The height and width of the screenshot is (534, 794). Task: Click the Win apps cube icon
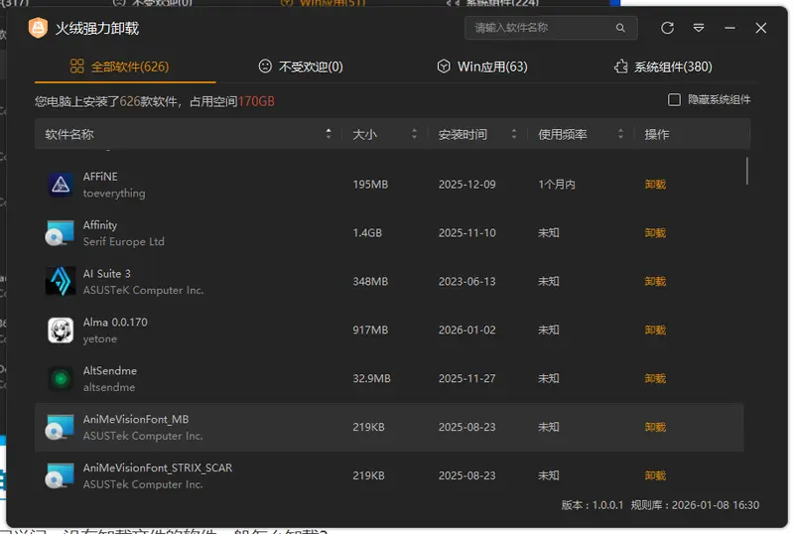pyautogui.click(x=444, y=67)
